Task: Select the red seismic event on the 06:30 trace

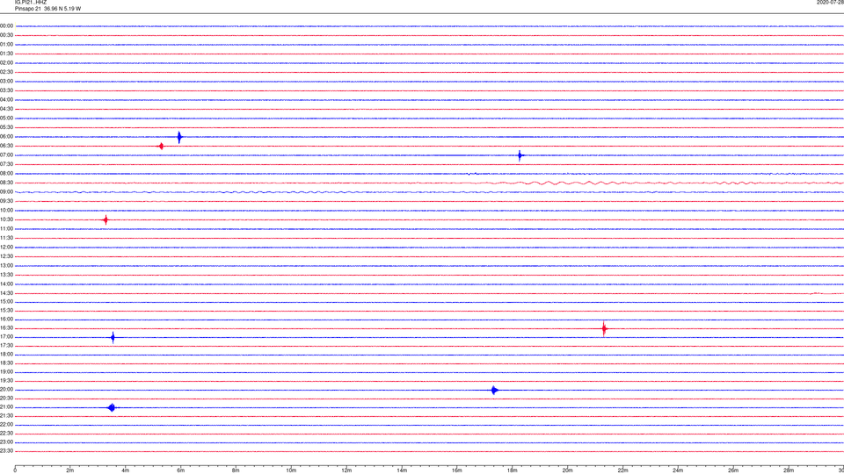Action: [x=161, y=147]
